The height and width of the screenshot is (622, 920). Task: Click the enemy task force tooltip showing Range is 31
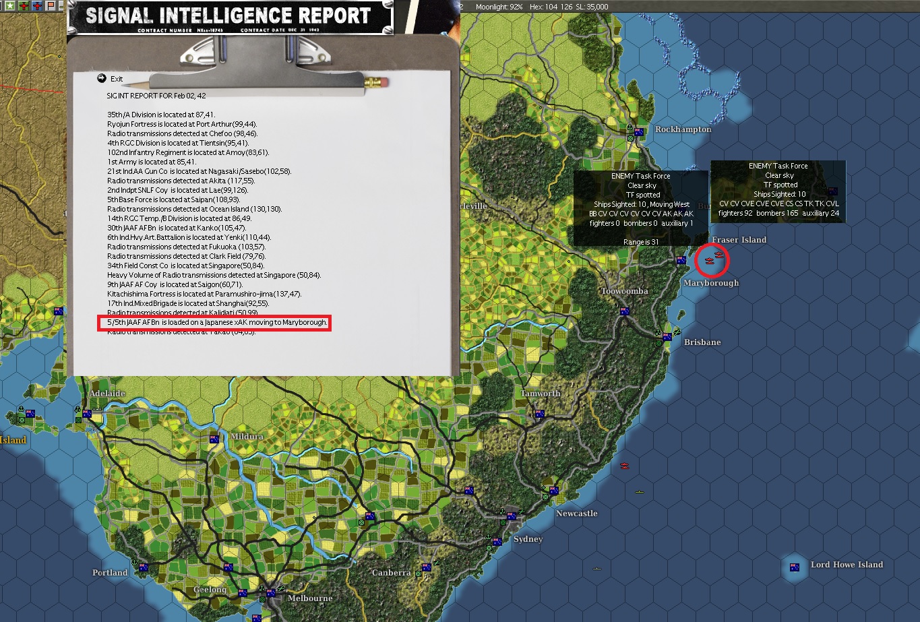coord(641,208)
